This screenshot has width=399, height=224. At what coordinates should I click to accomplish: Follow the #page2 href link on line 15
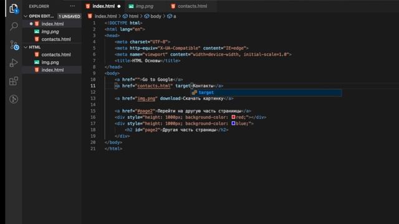(x=145, y=111)
